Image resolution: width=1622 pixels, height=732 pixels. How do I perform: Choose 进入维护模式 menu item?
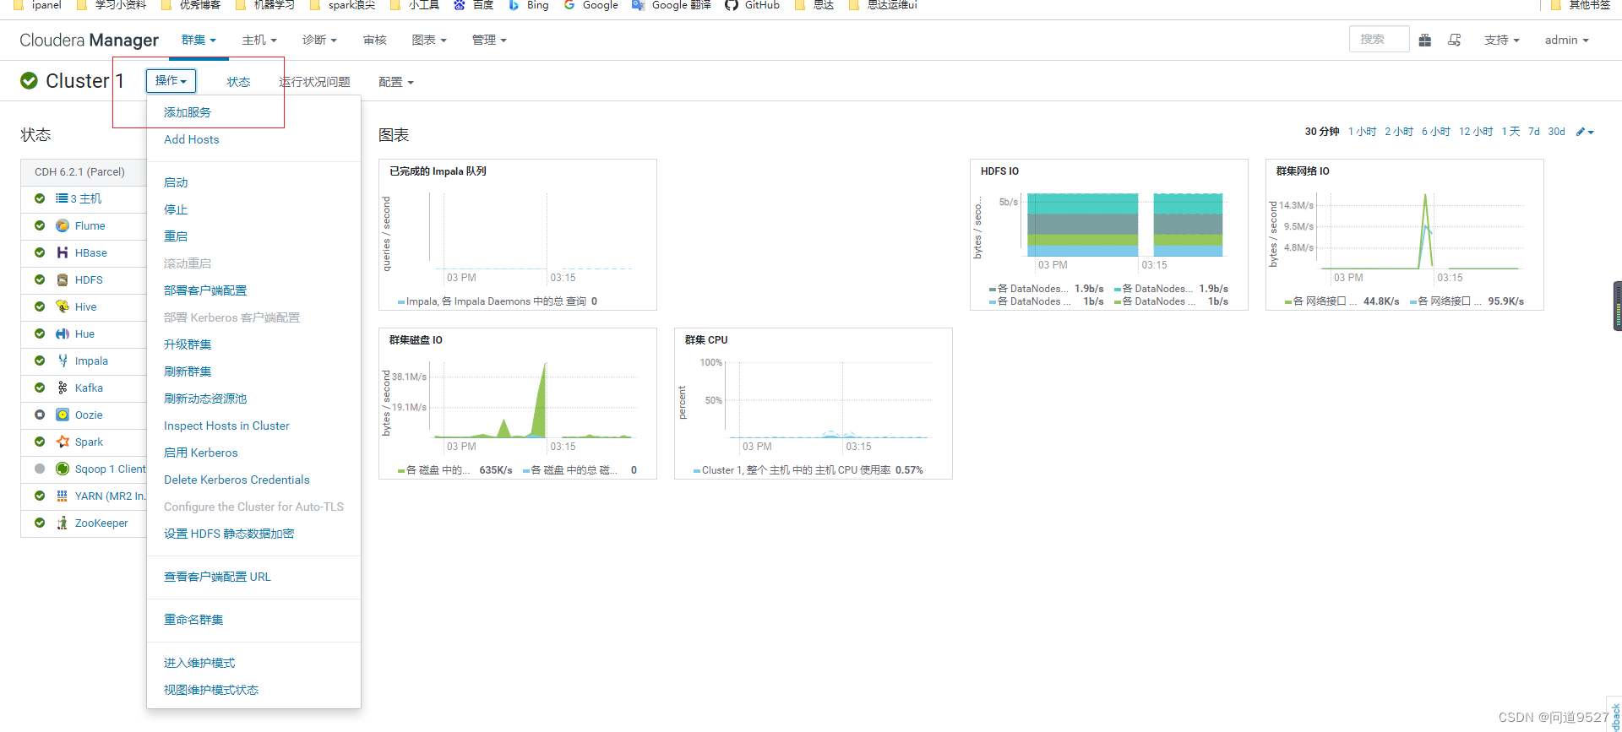pos(199,663)
